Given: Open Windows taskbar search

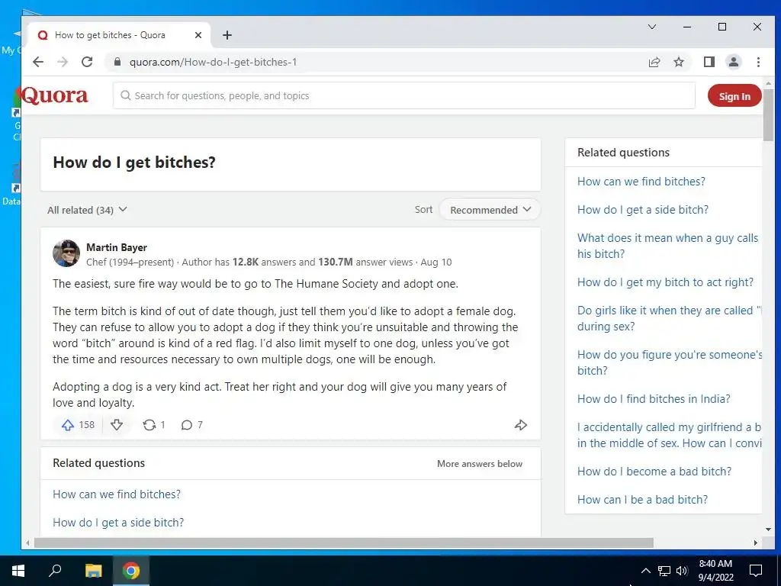Looking at the screenshot, I should 55,571.
